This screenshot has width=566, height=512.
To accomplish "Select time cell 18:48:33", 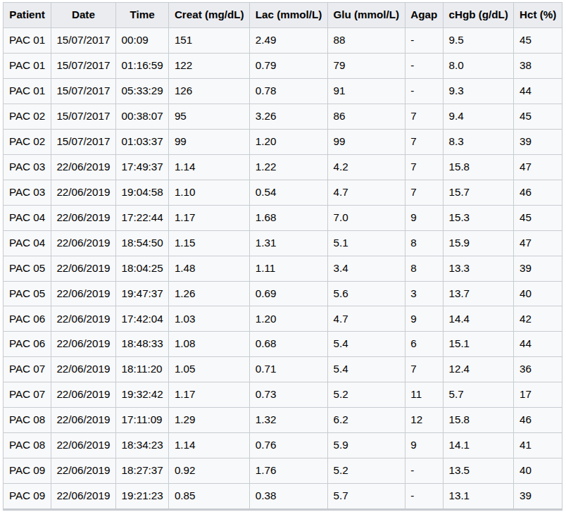I will tap(142, 344).
